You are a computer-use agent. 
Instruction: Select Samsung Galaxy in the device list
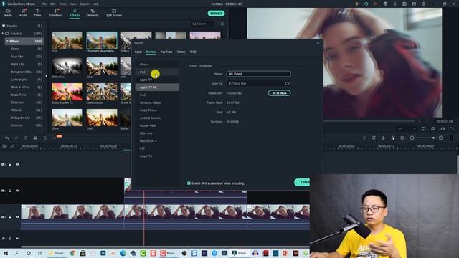click(157, 102)
